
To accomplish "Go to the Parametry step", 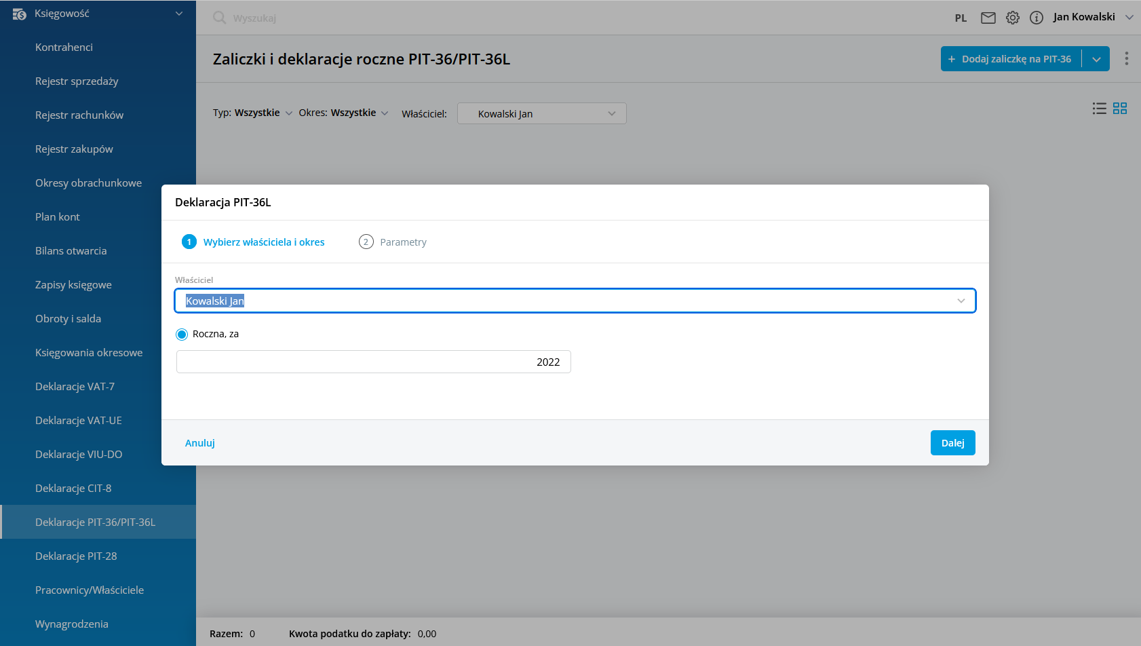I will pyautogui.click(x=393, y=242).
